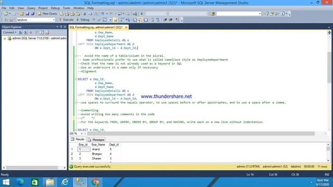
Task: Click the Emp_Name column header
Action: (98, 144)
